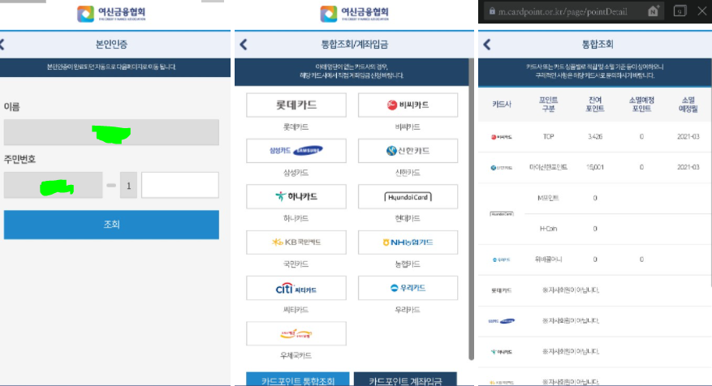
Task: Select the 하나카드 logo button
Action: click(296, 196)
